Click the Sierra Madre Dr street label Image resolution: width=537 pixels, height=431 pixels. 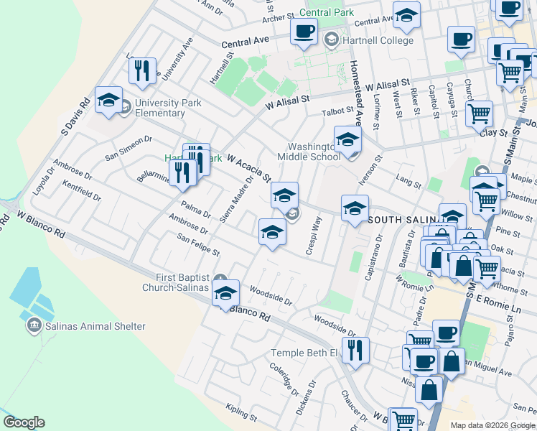coord(236,200)
